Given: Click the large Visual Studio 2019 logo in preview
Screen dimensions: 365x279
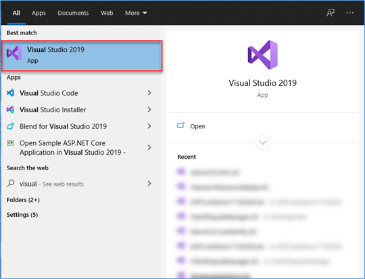Looking at the screenshot, I should [262, 55].
